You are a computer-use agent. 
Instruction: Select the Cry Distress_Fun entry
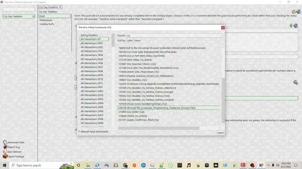click(144, 96)
